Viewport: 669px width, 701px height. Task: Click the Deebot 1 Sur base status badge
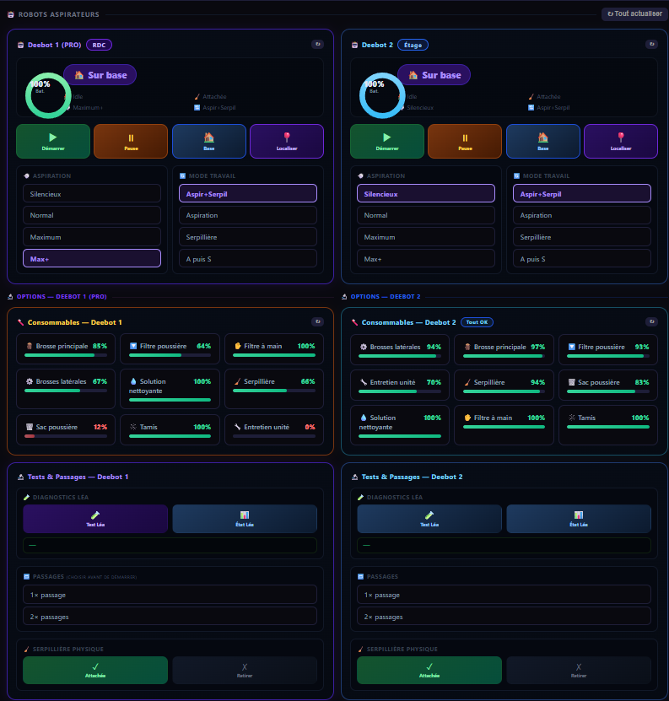100,75
